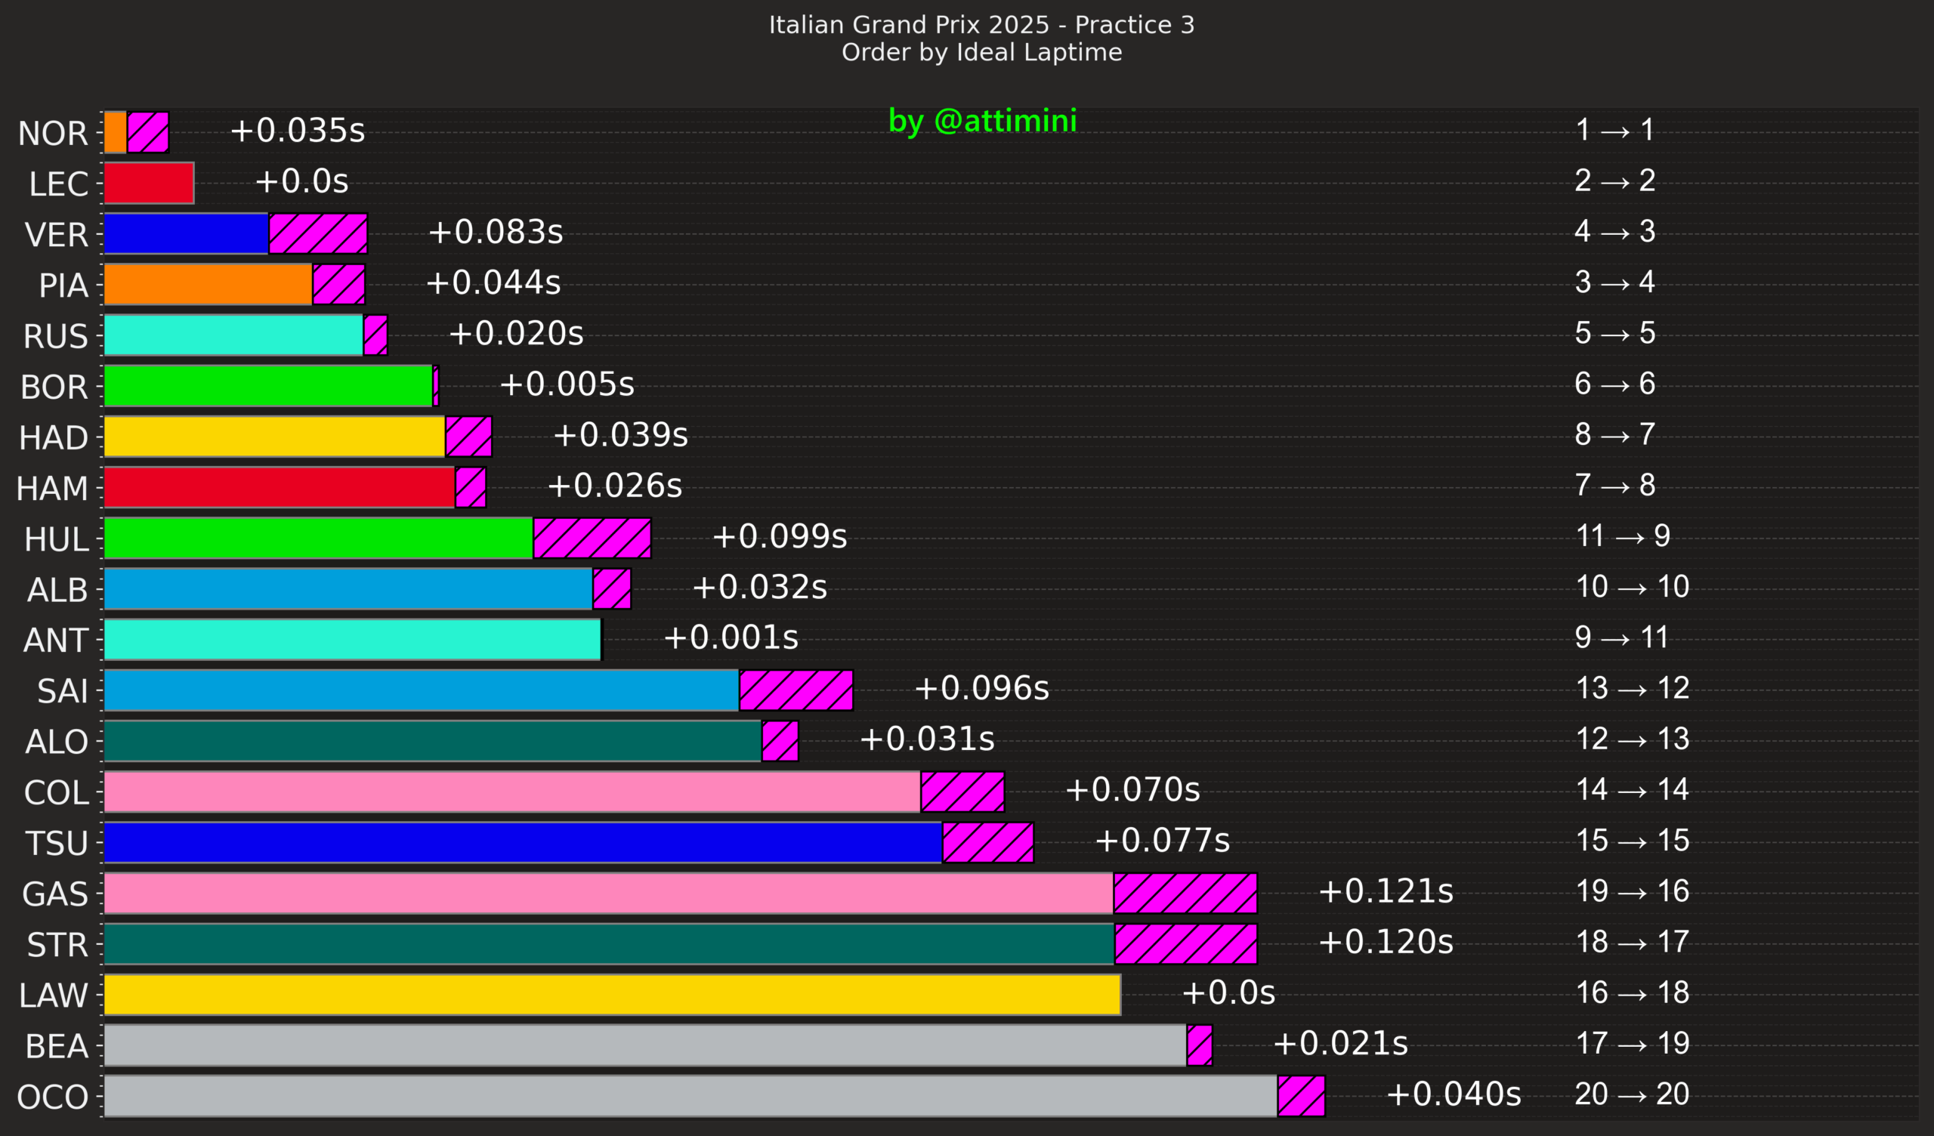
Task: Click the blue TSU bar
Action: [x=523, y=842]
